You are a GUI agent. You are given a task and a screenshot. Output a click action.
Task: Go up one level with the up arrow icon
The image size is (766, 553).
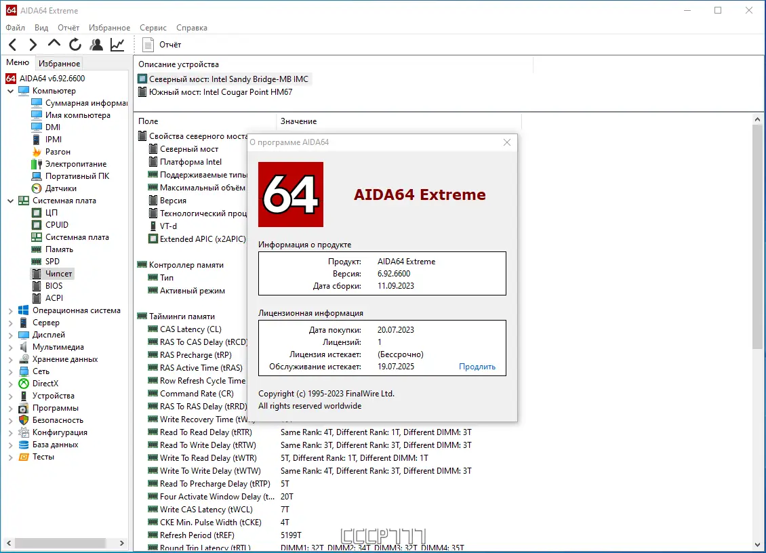[x=54, y=44]
